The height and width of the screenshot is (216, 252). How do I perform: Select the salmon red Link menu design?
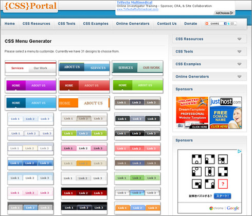pyautogui.click(x=137, y=149)
